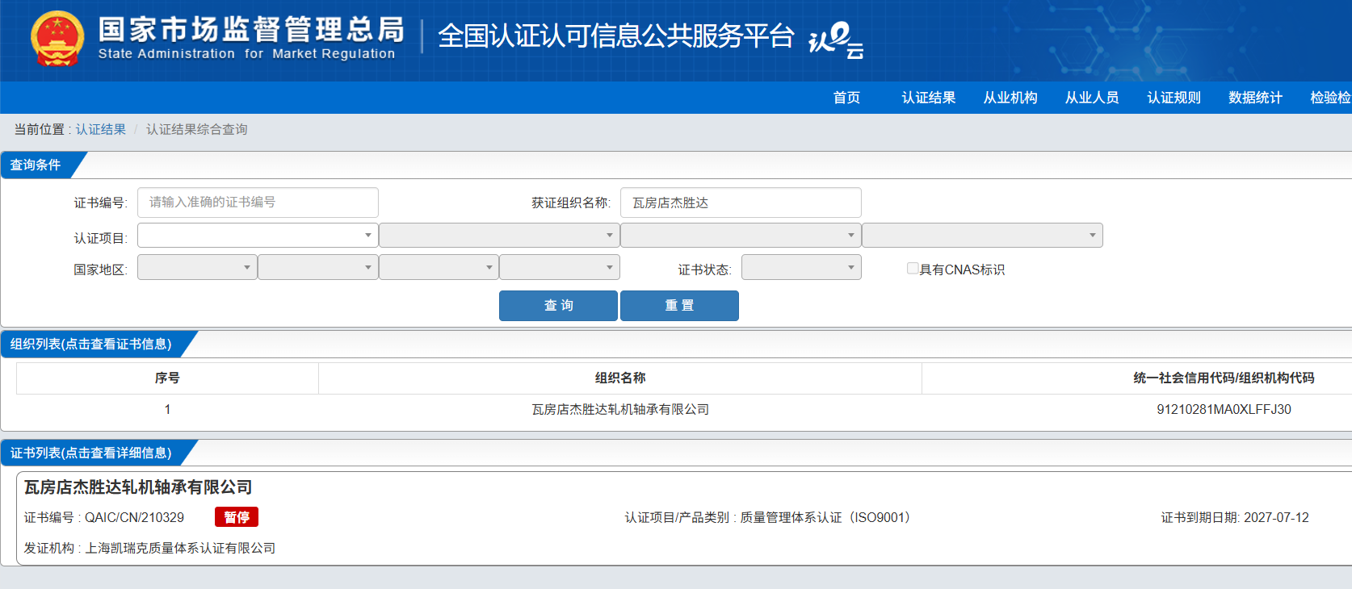Click the 查询 search button

[558, 306]
